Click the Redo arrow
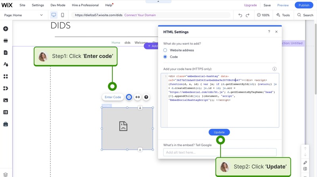 pos(247,15)
